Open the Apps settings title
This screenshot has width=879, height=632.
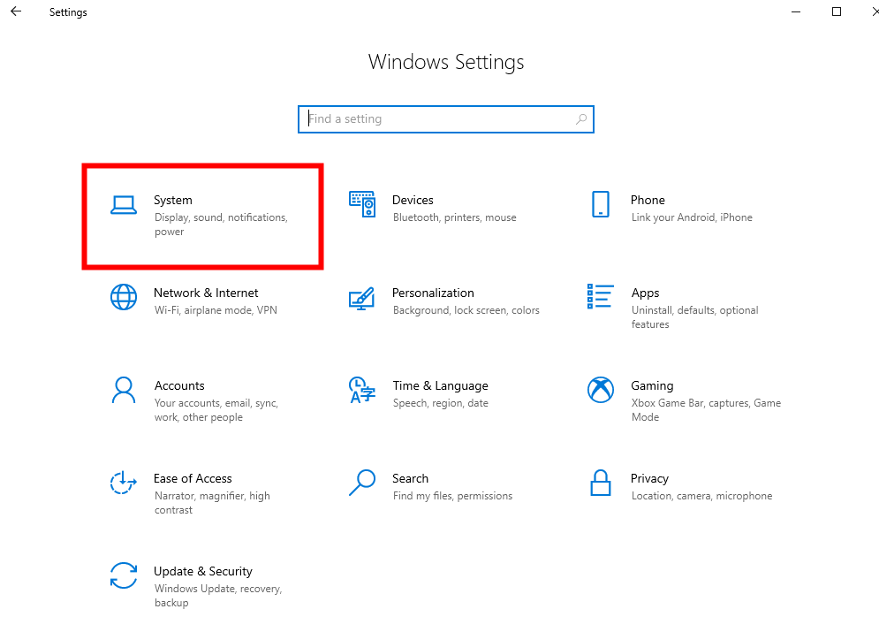pyautogui.click(x=645, y=293)
